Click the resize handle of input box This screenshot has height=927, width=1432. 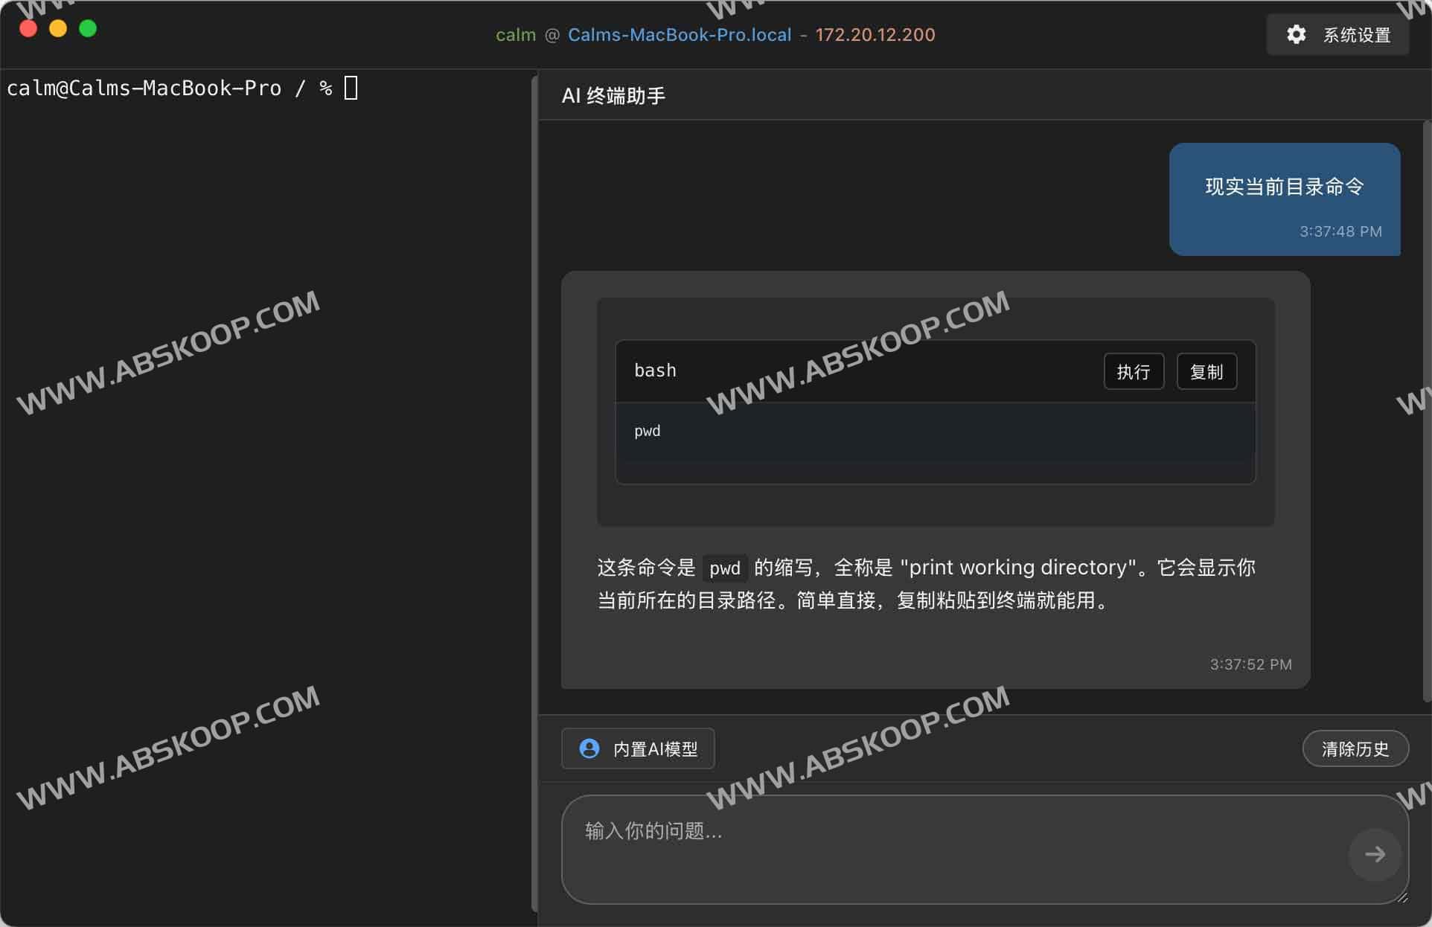click(1402, 898)
